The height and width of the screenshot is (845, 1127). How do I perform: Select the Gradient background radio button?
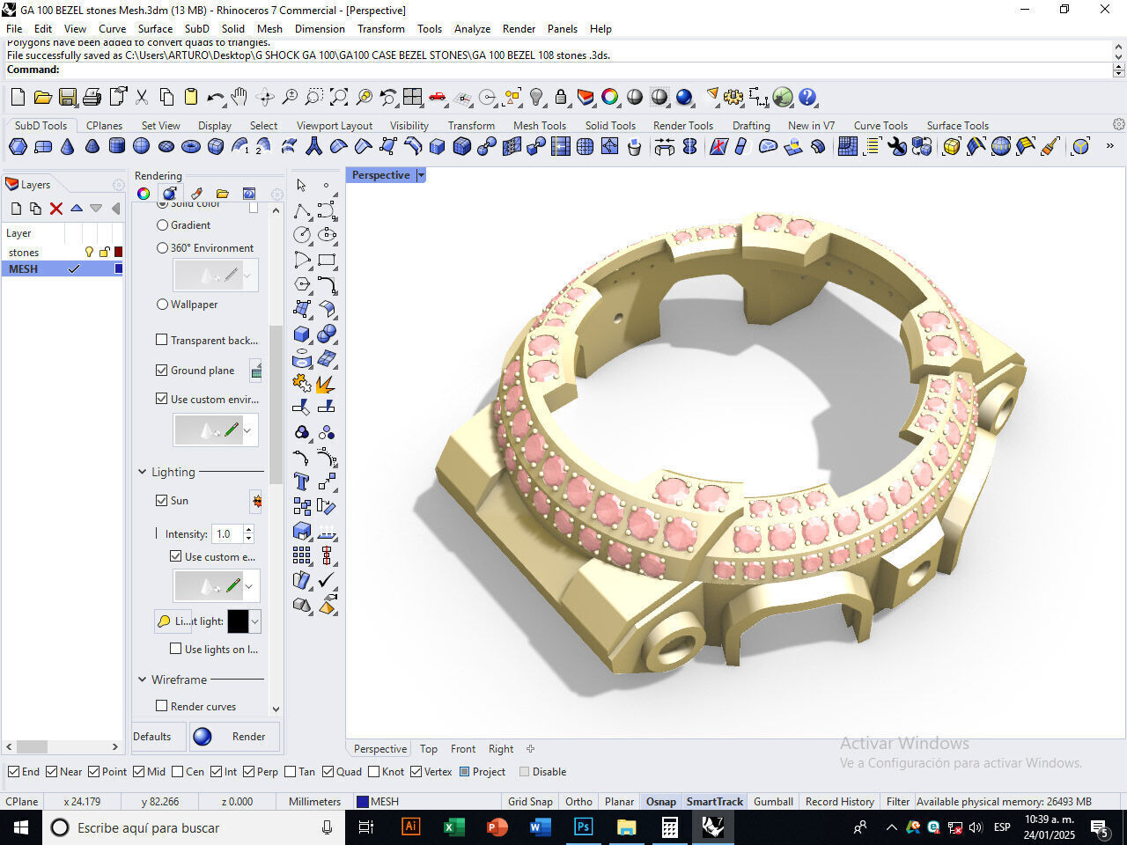click(162, 225)
